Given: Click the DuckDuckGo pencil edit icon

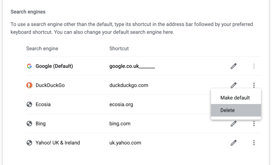Looking at the screenshot, I should (234, 85).
